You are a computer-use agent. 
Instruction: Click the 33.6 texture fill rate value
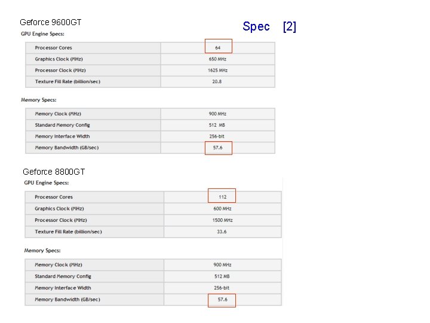tap(222, 231)
